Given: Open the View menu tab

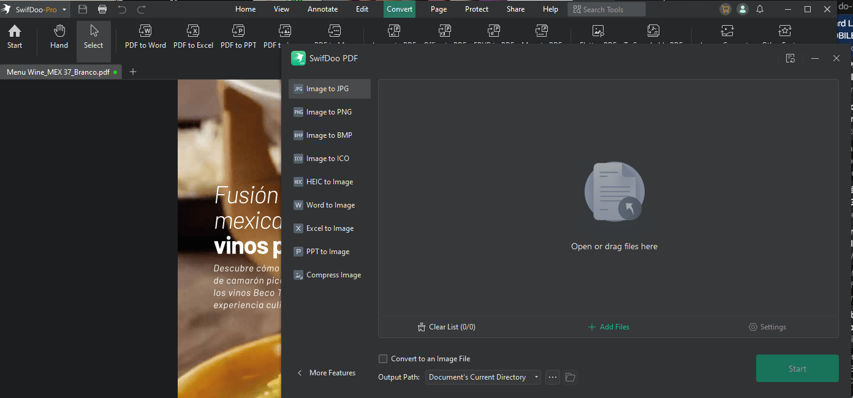Looking at the screenshot, I should coord(282,9).
